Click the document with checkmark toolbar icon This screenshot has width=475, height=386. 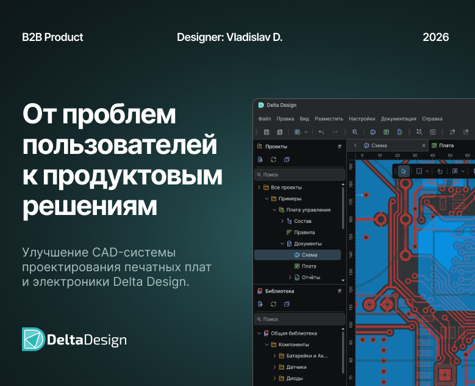click(399, 132)
